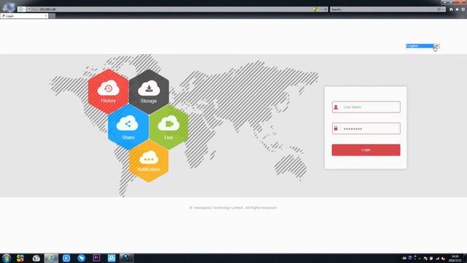Screen dimensions: 467x263
Task: Open a new browser tab
Action: tap(52, 16)
